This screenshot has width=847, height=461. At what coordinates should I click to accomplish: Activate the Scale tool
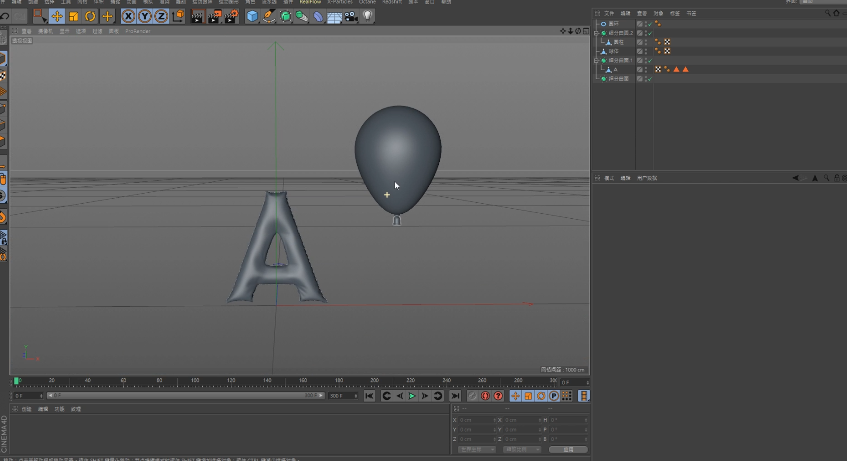[x=74, y=17]
